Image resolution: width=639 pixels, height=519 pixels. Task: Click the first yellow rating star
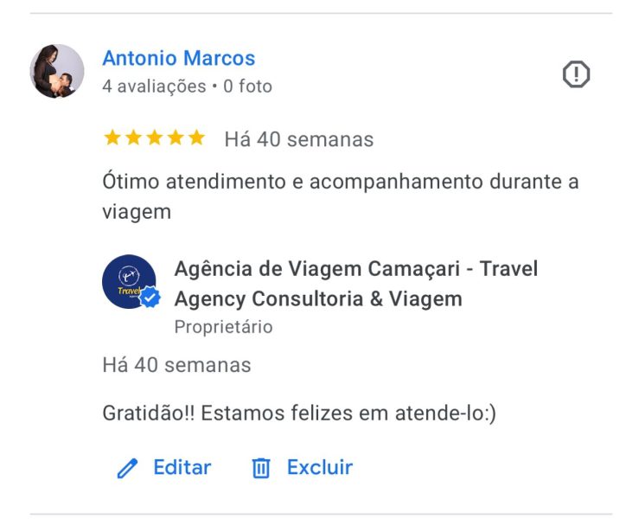(112, 138)
